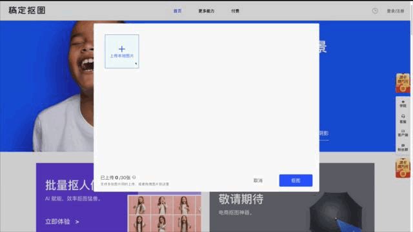
Task: Click the 已上传 0/30张 counter text
Action: (116, 178)
